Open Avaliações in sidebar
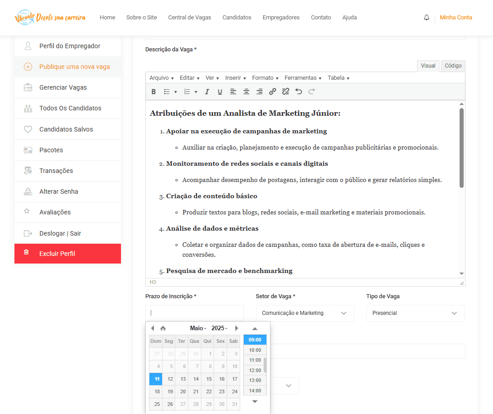The image size is (493, 414). point(68,212)
